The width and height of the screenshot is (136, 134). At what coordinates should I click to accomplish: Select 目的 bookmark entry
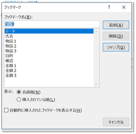click(x=49, y=56)
